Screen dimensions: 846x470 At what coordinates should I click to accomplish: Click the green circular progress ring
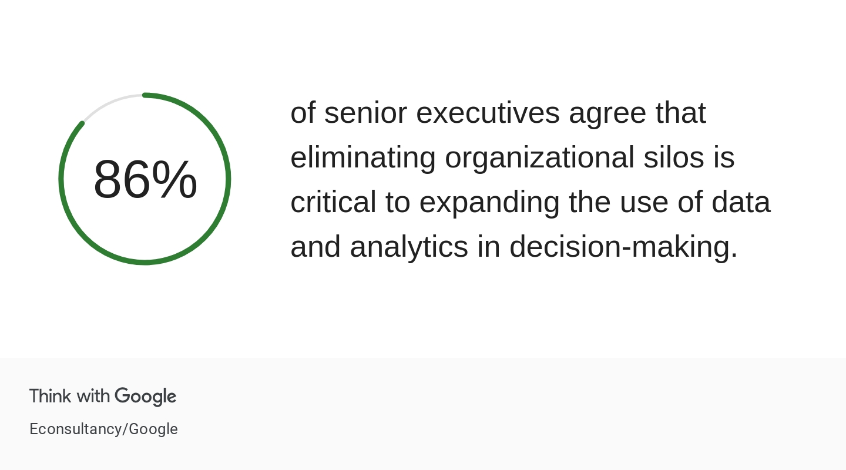(x=228, y=179)
